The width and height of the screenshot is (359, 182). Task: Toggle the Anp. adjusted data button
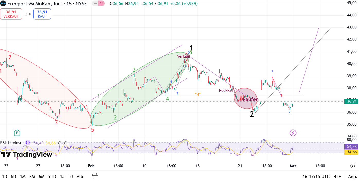tap(352, 177)
